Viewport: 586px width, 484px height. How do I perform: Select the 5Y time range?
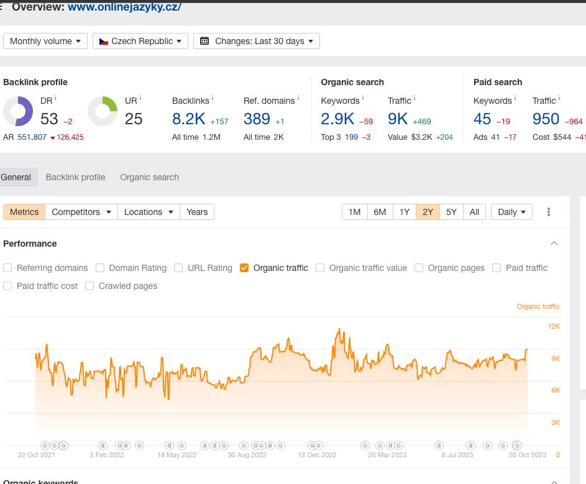[x=451, y=212]
